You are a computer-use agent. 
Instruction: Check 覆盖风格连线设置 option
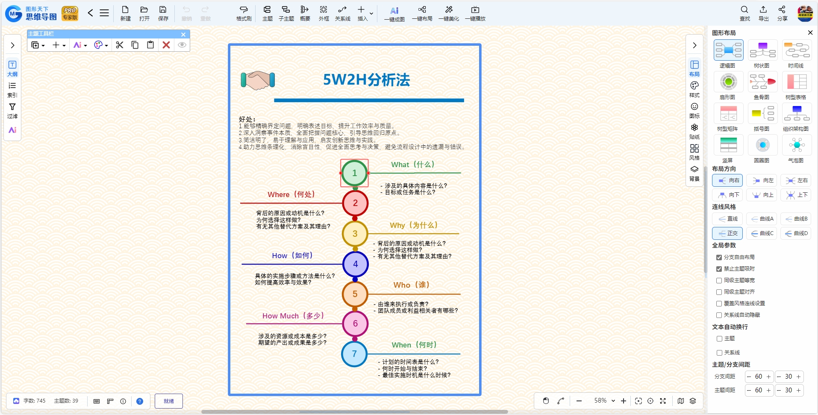(x=719, y=303)
